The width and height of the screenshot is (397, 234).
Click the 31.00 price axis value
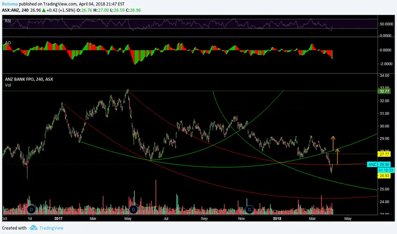(384, 114)
